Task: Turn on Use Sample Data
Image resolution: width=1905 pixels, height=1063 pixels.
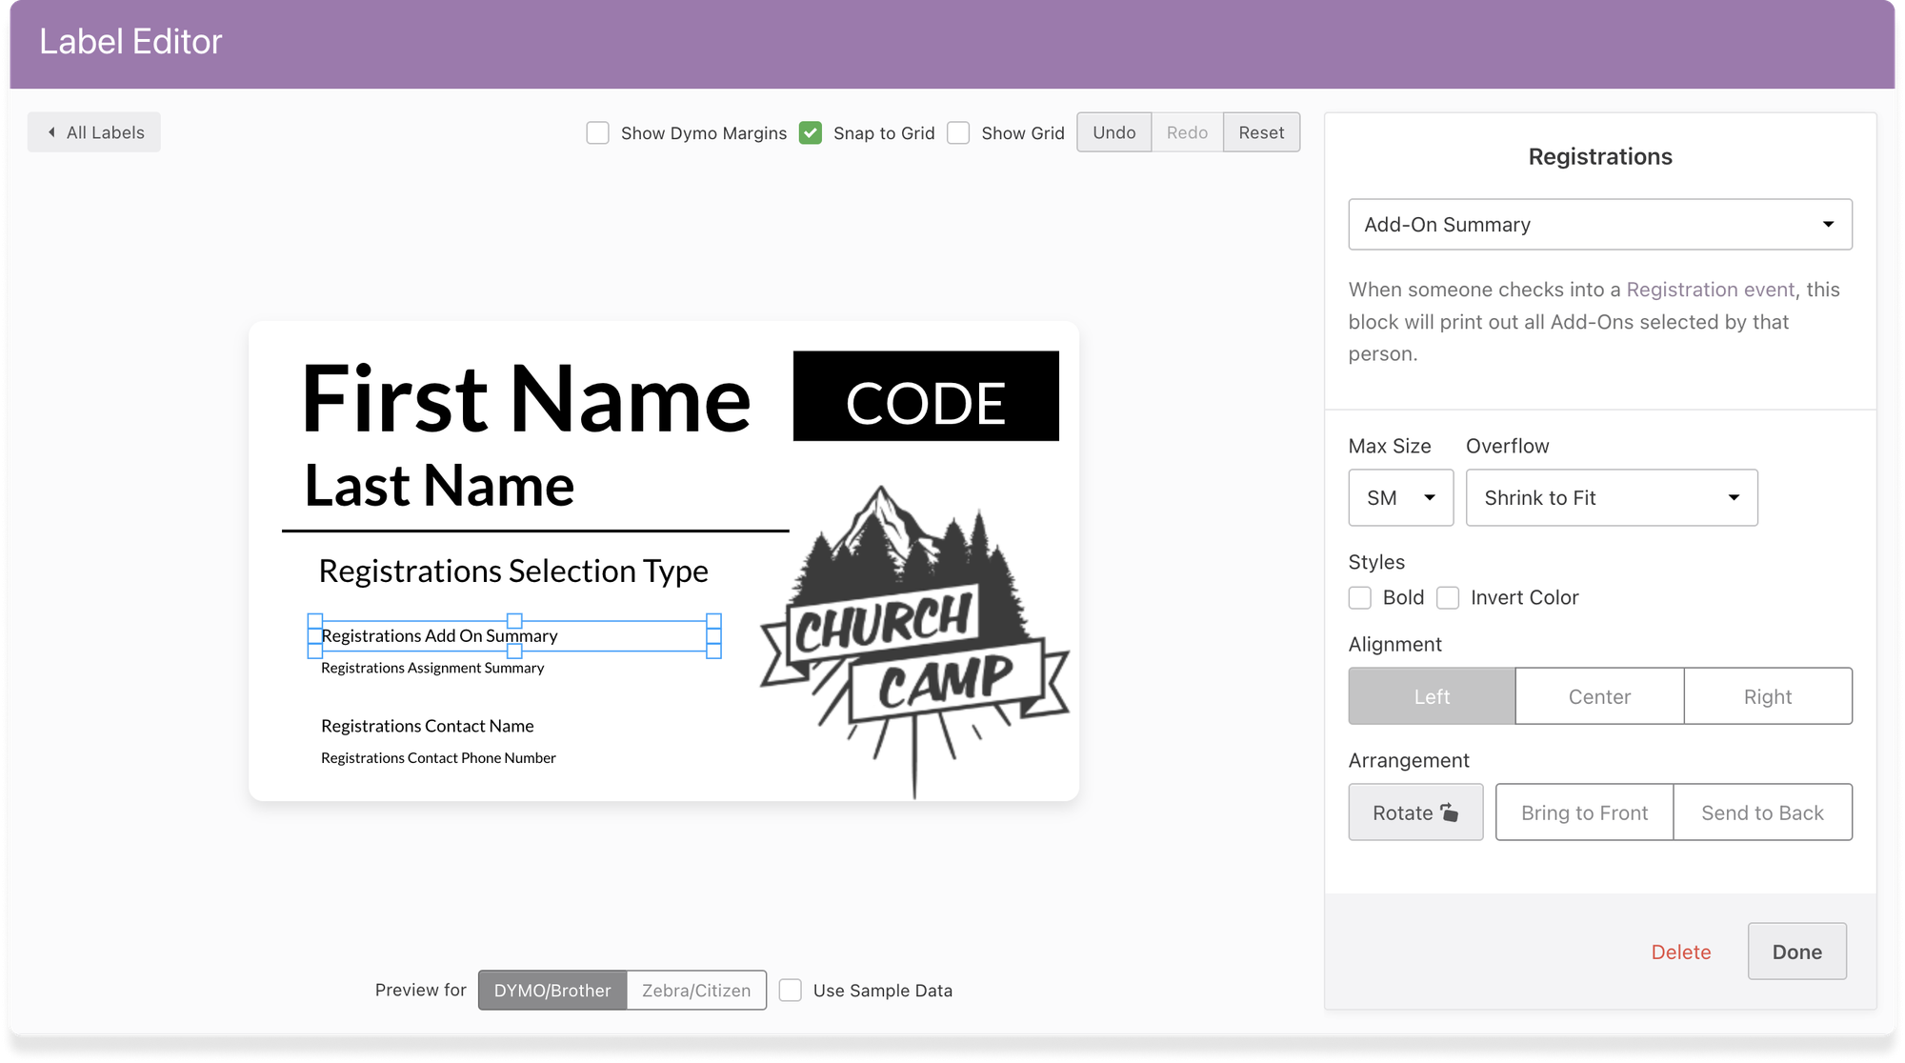Action: [x=791, y=991]
